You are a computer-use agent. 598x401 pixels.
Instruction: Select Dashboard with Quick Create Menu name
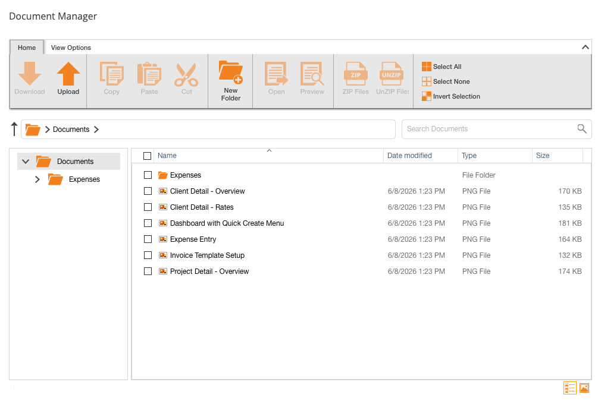227,223
